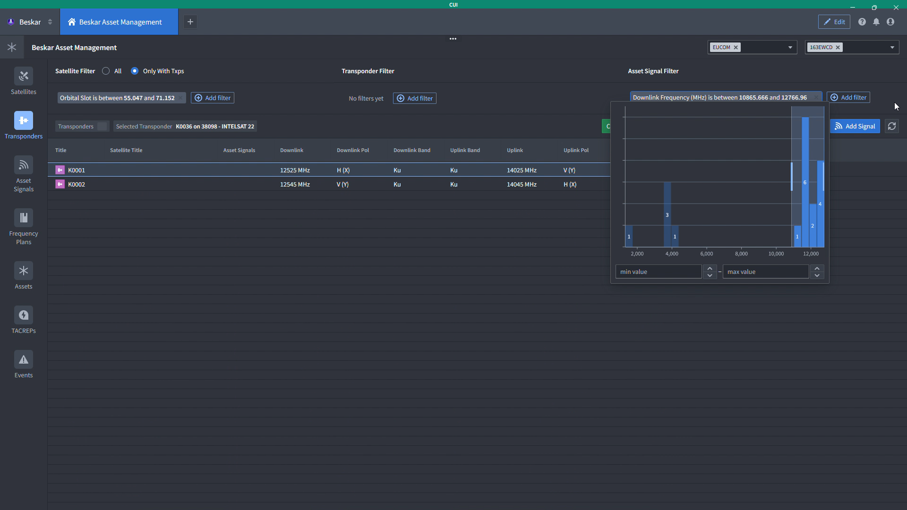Open the Satellites sidebar icon

[x=24, y=76]
